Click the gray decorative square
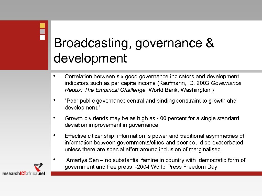This screenshot has height=196, width=262. tap(42, 31)
